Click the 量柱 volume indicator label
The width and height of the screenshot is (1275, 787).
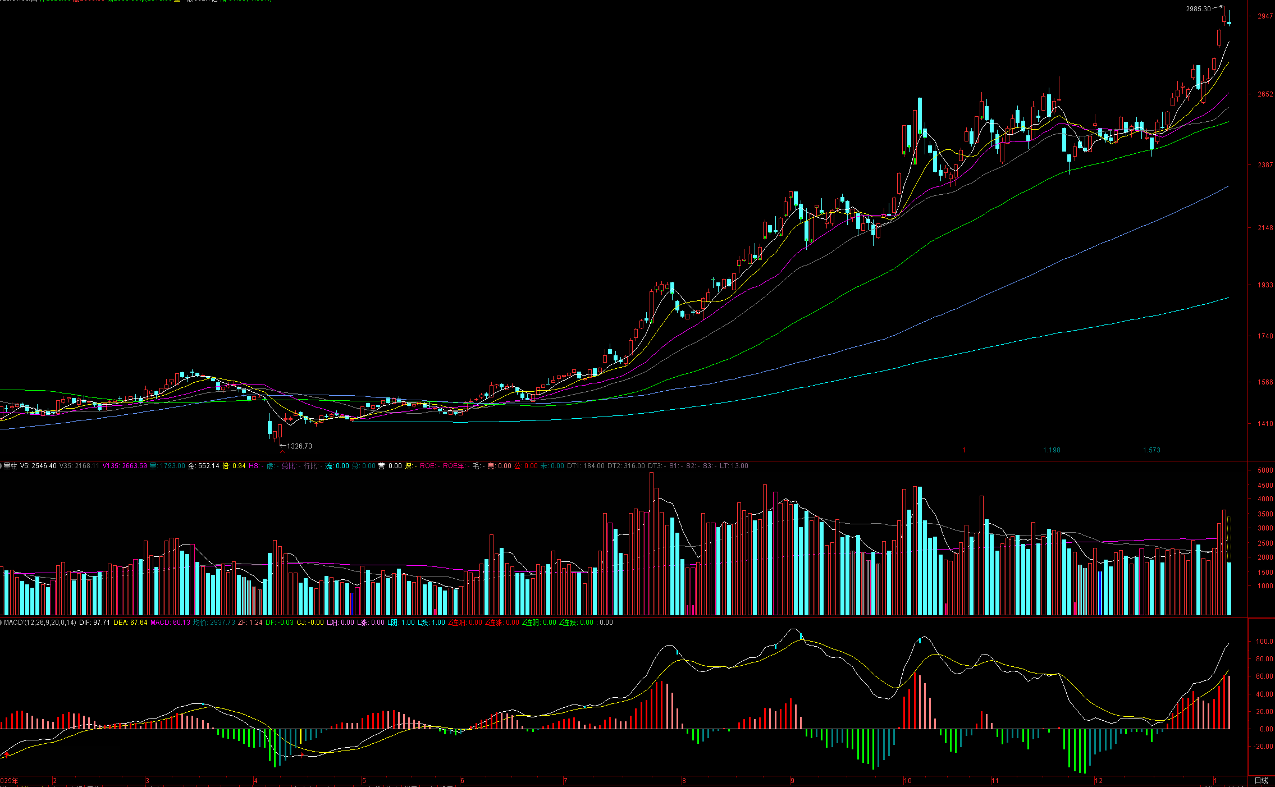[10, 466]
